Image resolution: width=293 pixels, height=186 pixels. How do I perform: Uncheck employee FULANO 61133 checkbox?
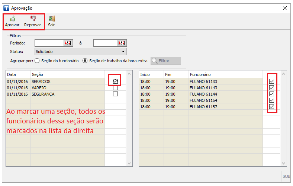(271, 81)
